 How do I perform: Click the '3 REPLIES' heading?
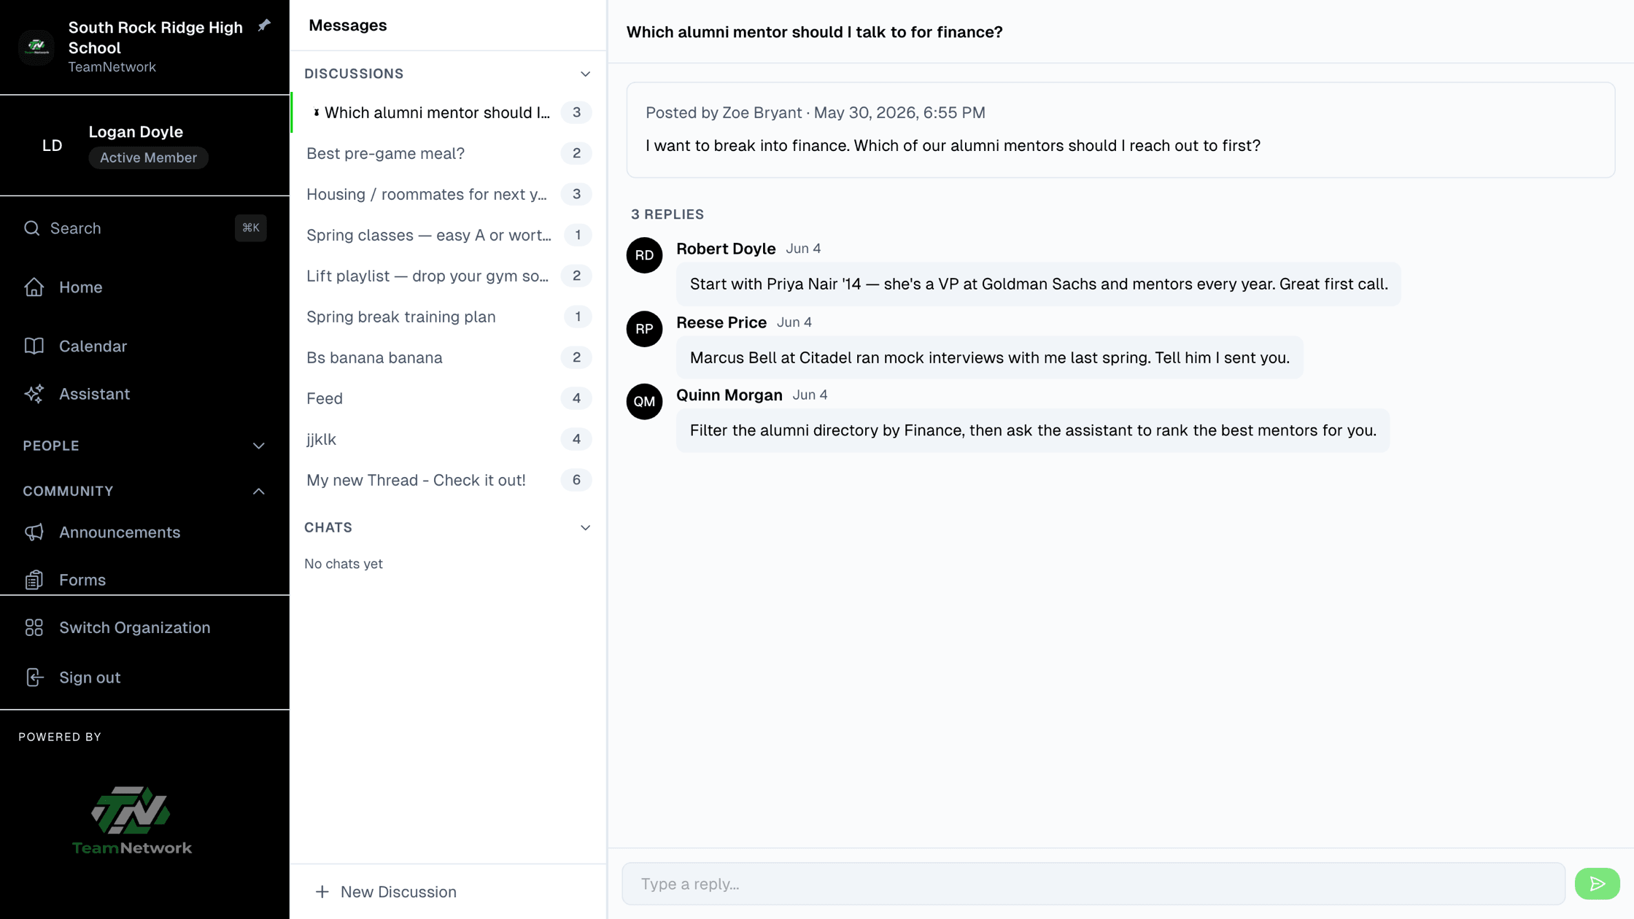[667, 214]
